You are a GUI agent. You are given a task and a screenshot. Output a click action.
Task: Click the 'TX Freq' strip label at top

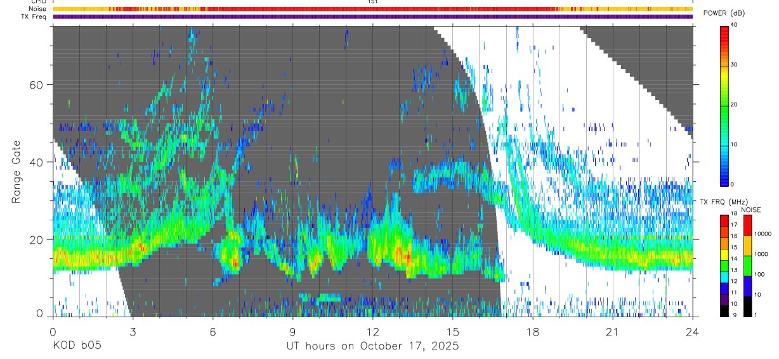[35, 16]
